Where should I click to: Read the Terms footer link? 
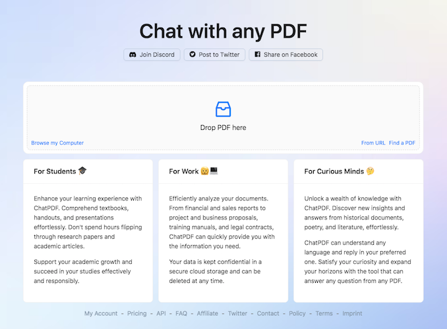(x=324, y=313)
